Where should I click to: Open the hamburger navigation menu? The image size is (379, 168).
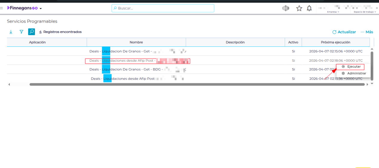2,8
